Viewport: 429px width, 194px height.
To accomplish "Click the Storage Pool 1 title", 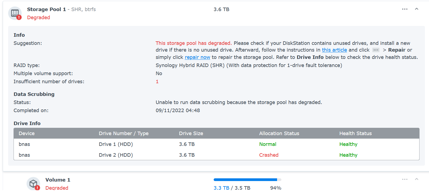I will point(46,9).
